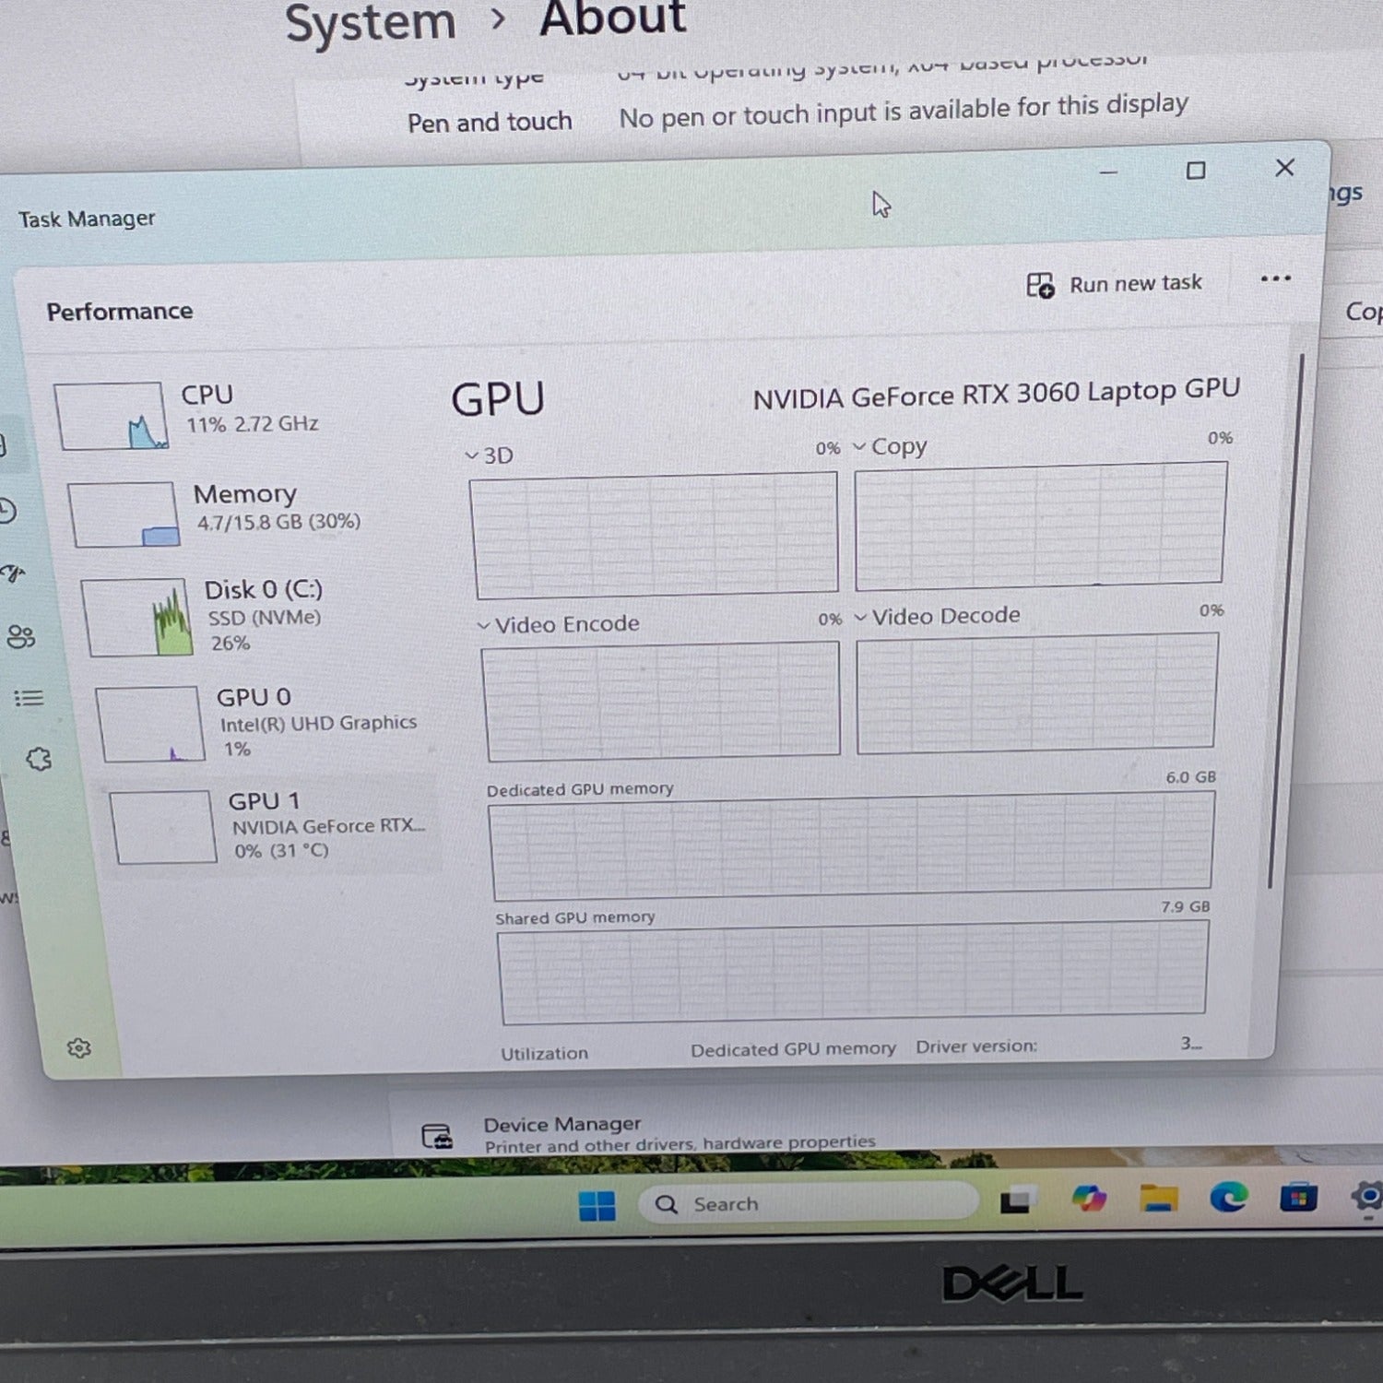Launch Microsoft Edge from the taskbar
The height and width of the screenshot is (1383, 1383).
(1228, 1198)
